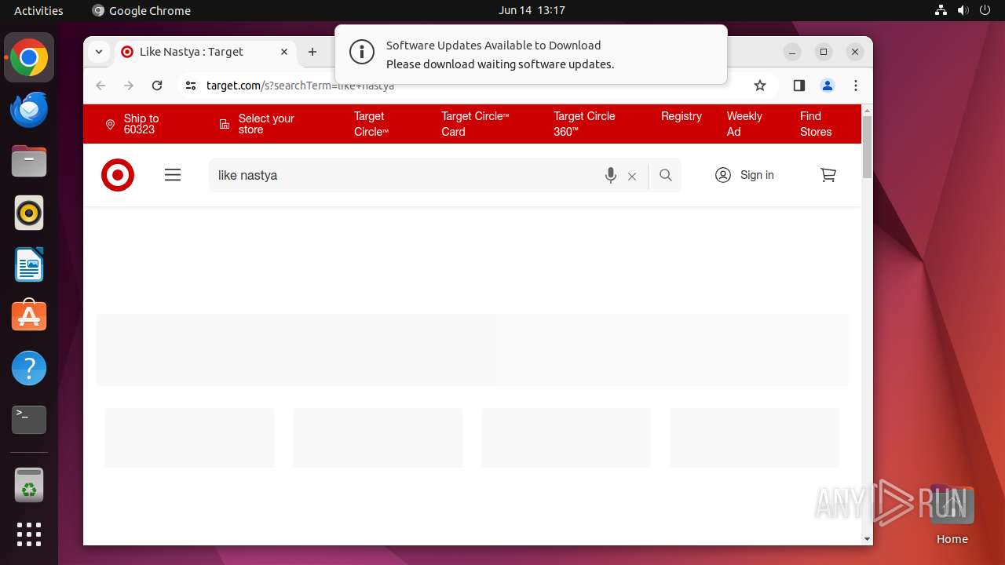Open volume icon in system tray
The image size is (1005, 565).
point(963,10)
